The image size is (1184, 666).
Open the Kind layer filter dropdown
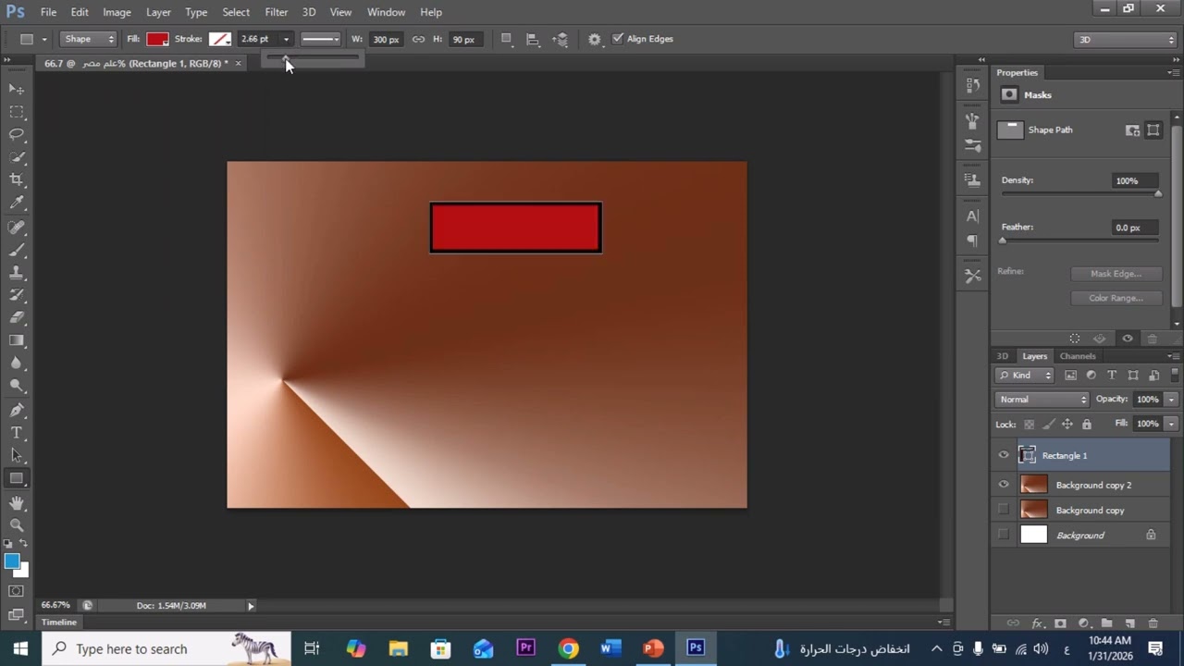point(1025,375)
